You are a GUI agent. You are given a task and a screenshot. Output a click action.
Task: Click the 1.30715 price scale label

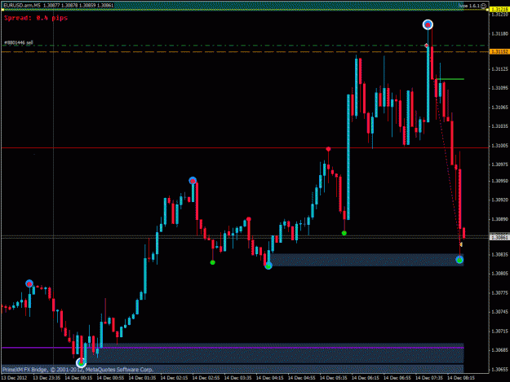[x=500, y=332]
